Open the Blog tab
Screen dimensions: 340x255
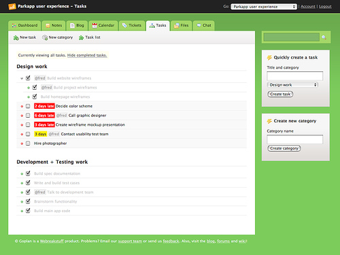pos(77,25)
